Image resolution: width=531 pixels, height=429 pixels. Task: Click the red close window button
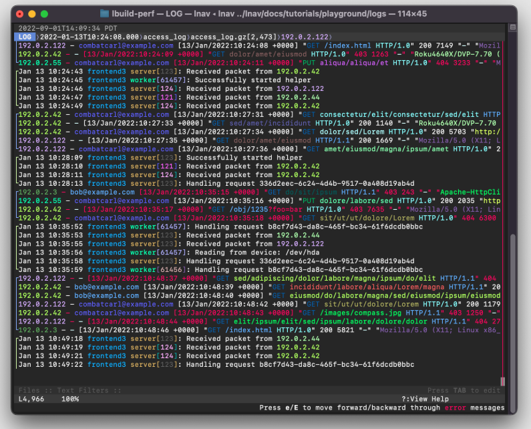coord(20,13)
